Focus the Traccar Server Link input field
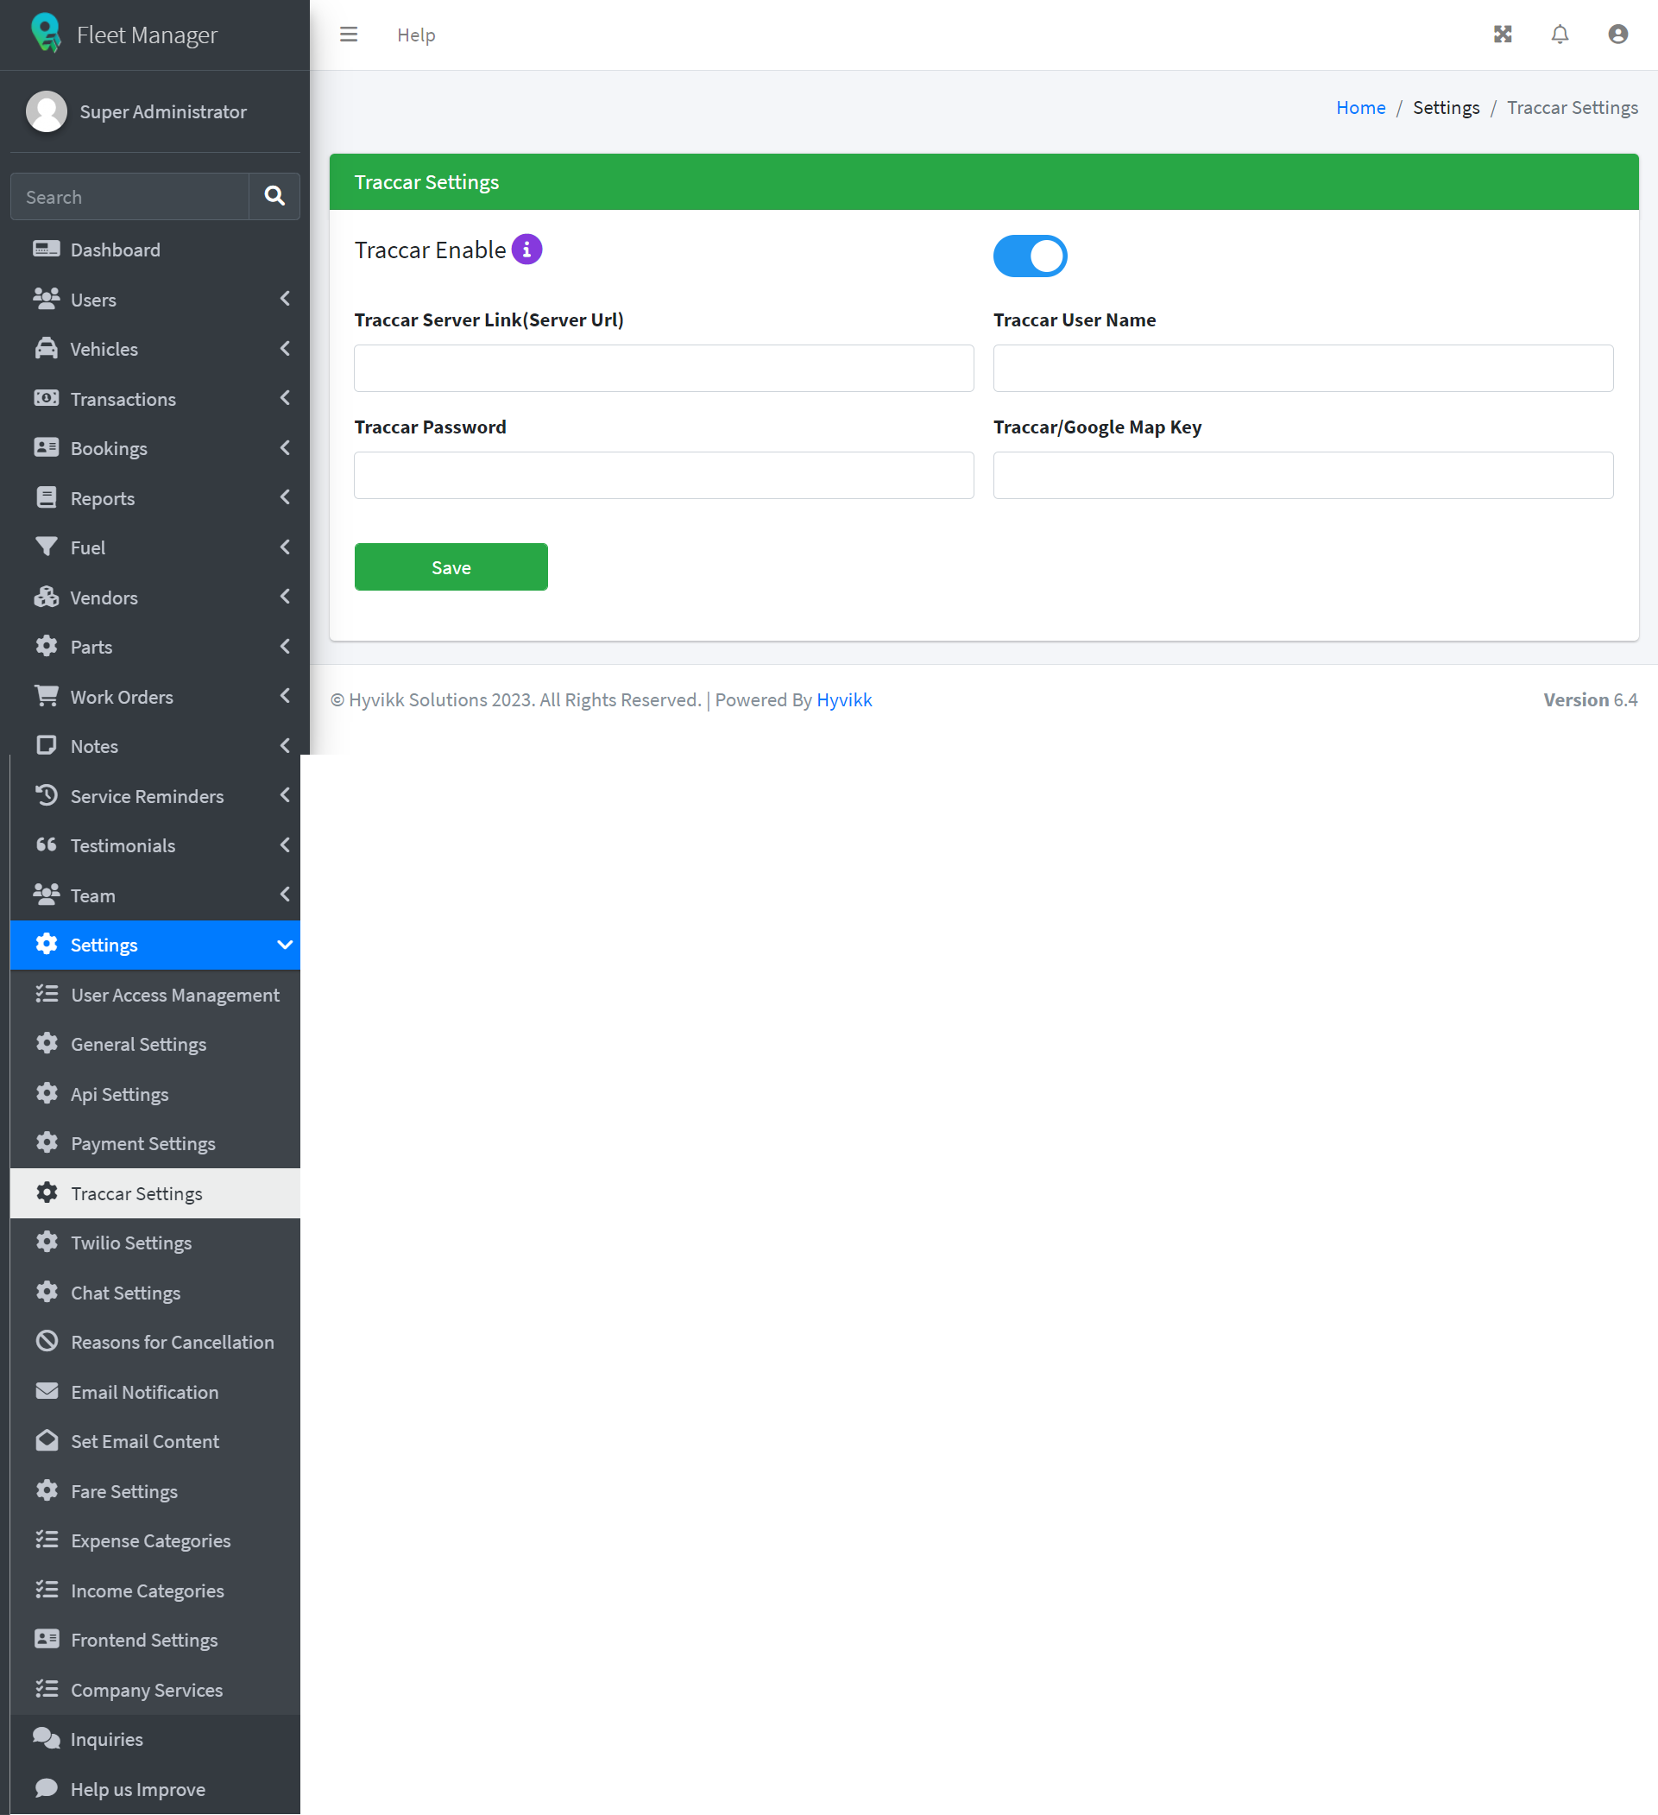 [x=664, y=368]
